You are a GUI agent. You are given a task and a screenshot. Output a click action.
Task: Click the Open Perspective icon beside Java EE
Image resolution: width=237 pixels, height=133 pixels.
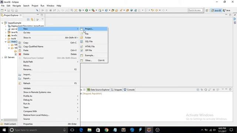click(207, 10)
